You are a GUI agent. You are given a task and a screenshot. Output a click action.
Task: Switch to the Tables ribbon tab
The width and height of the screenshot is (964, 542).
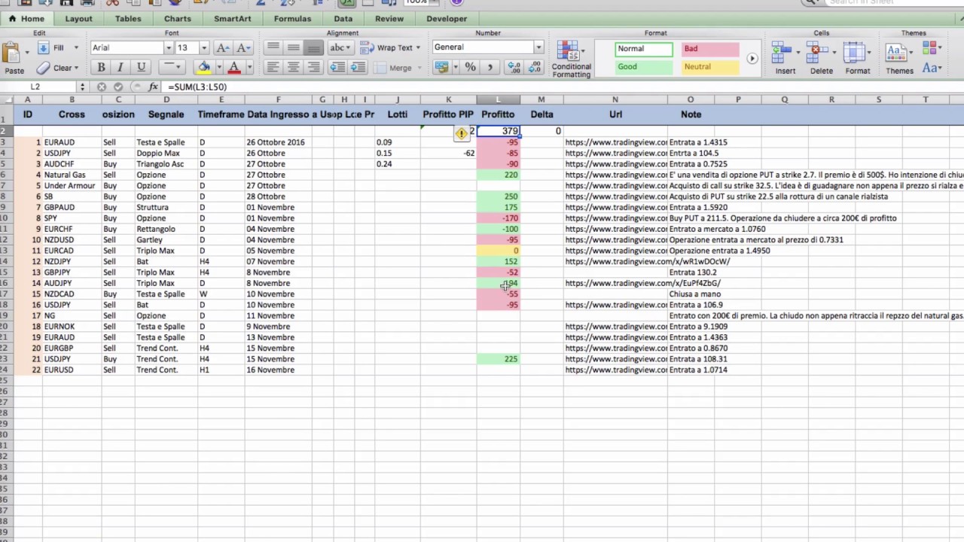point(128,19)
